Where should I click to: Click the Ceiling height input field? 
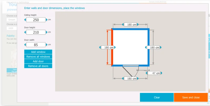coord(36,20)
